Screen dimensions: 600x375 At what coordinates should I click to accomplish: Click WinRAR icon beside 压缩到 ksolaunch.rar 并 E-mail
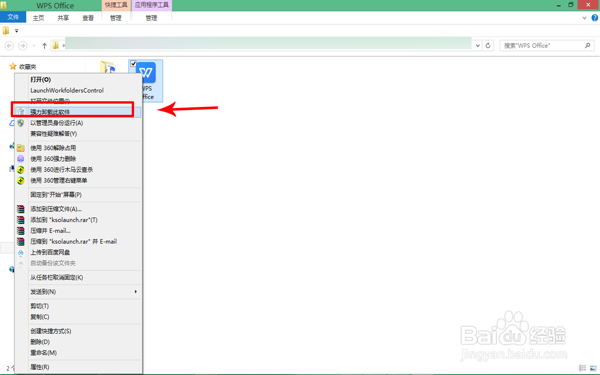tap(21, 241)
